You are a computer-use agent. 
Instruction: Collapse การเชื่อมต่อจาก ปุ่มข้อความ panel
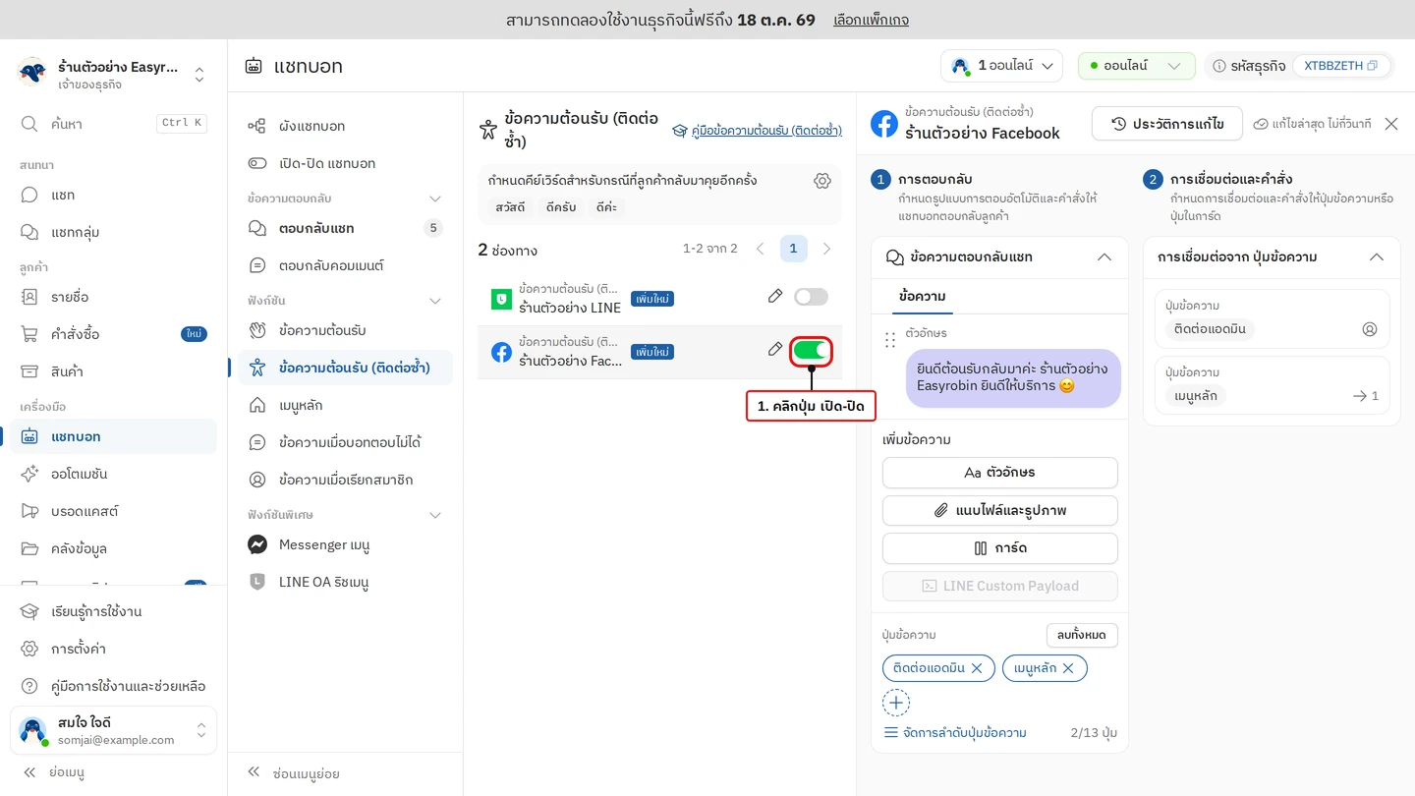click(1377, 256)
